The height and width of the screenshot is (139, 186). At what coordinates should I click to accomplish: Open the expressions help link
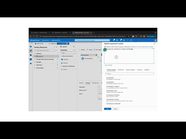pyautogui.click(x=134, y=47)
